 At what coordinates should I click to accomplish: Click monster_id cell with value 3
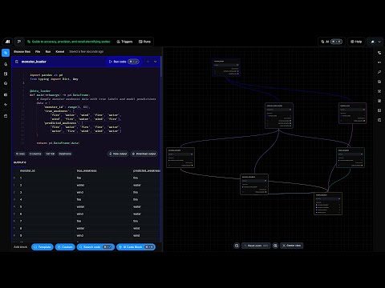point(21,192)
